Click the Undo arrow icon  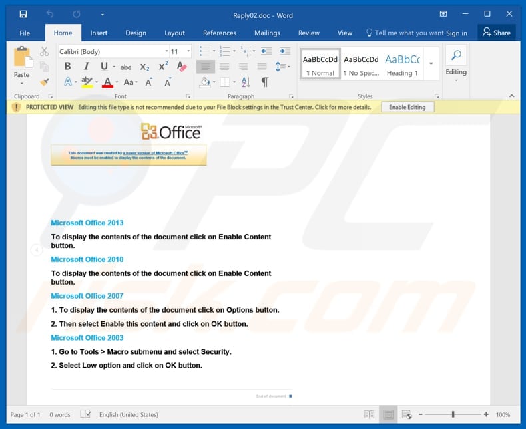[50, 14]
